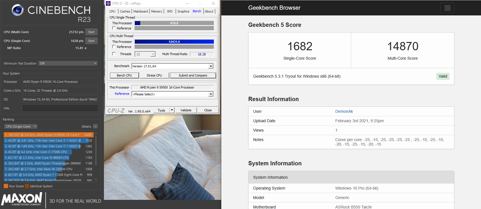Start the CPU (Multi Core) test in Cinebench
This screenshot has width=481, height=209.
[x=91, y=32]
